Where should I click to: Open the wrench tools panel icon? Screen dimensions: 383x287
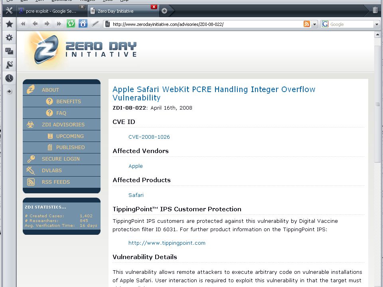[9, 10]
